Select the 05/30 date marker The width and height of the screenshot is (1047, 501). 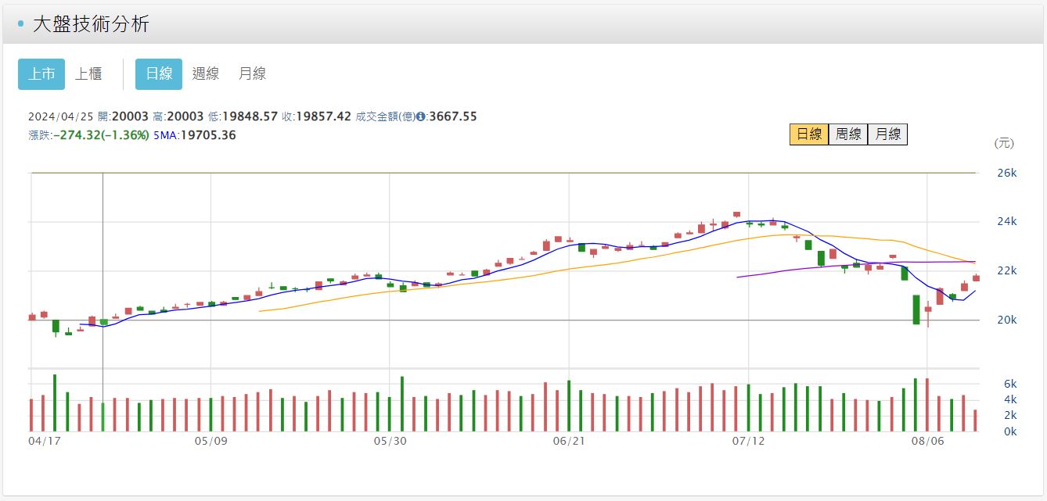(390, 441)
